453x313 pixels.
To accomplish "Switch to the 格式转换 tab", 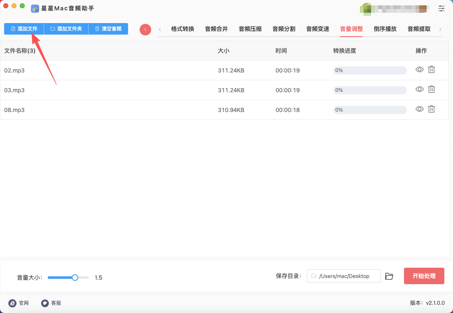I will coord(182,29).
